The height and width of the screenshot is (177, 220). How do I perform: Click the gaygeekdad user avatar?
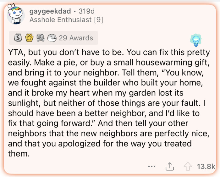click(15, 14)
